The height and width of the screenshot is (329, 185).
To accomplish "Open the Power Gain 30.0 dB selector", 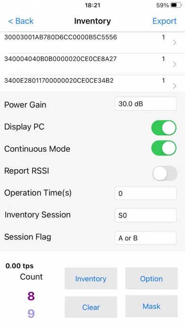I will pos(146,104).
